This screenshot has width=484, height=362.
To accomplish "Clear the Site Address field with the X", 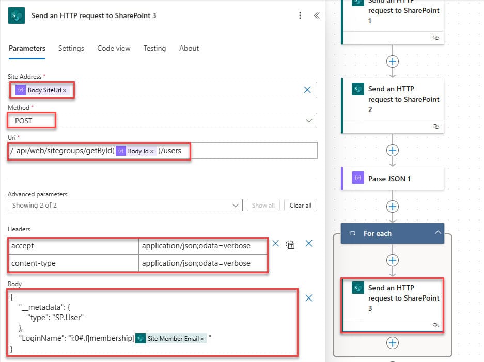I will (x=307, y=90).
